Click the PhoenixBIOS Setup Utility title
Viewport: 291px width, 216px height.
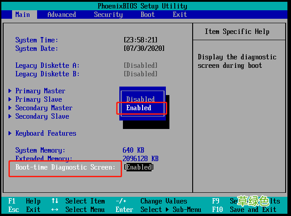142,6
